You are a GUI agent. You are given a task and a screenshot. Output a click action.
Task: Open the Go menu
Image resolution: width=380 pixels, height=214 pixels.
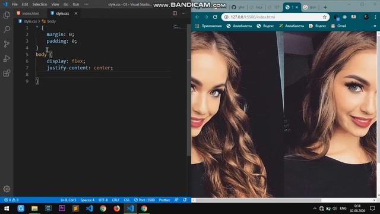(66, 4)
